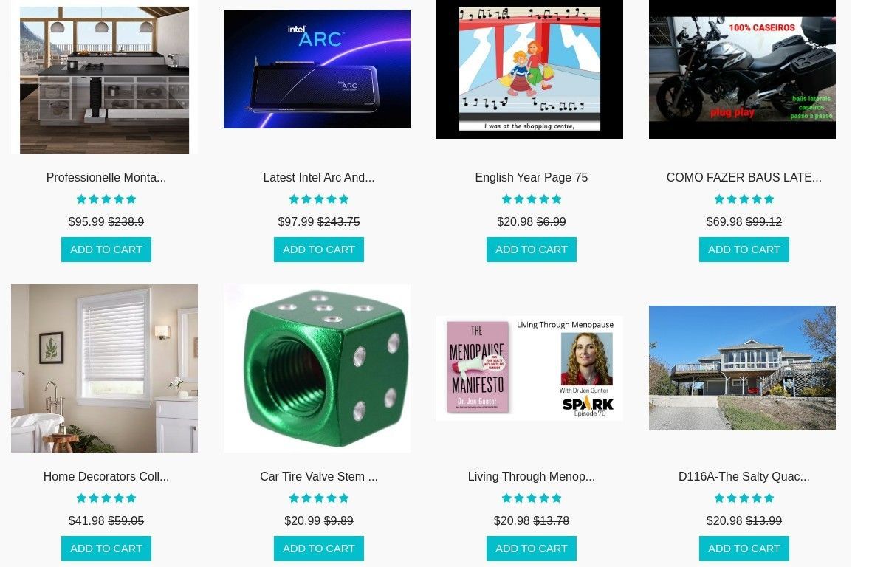This screenshot has width=886, height=567.
Task: Add English Year Page 75 to cart
Action: click(532, 250)
